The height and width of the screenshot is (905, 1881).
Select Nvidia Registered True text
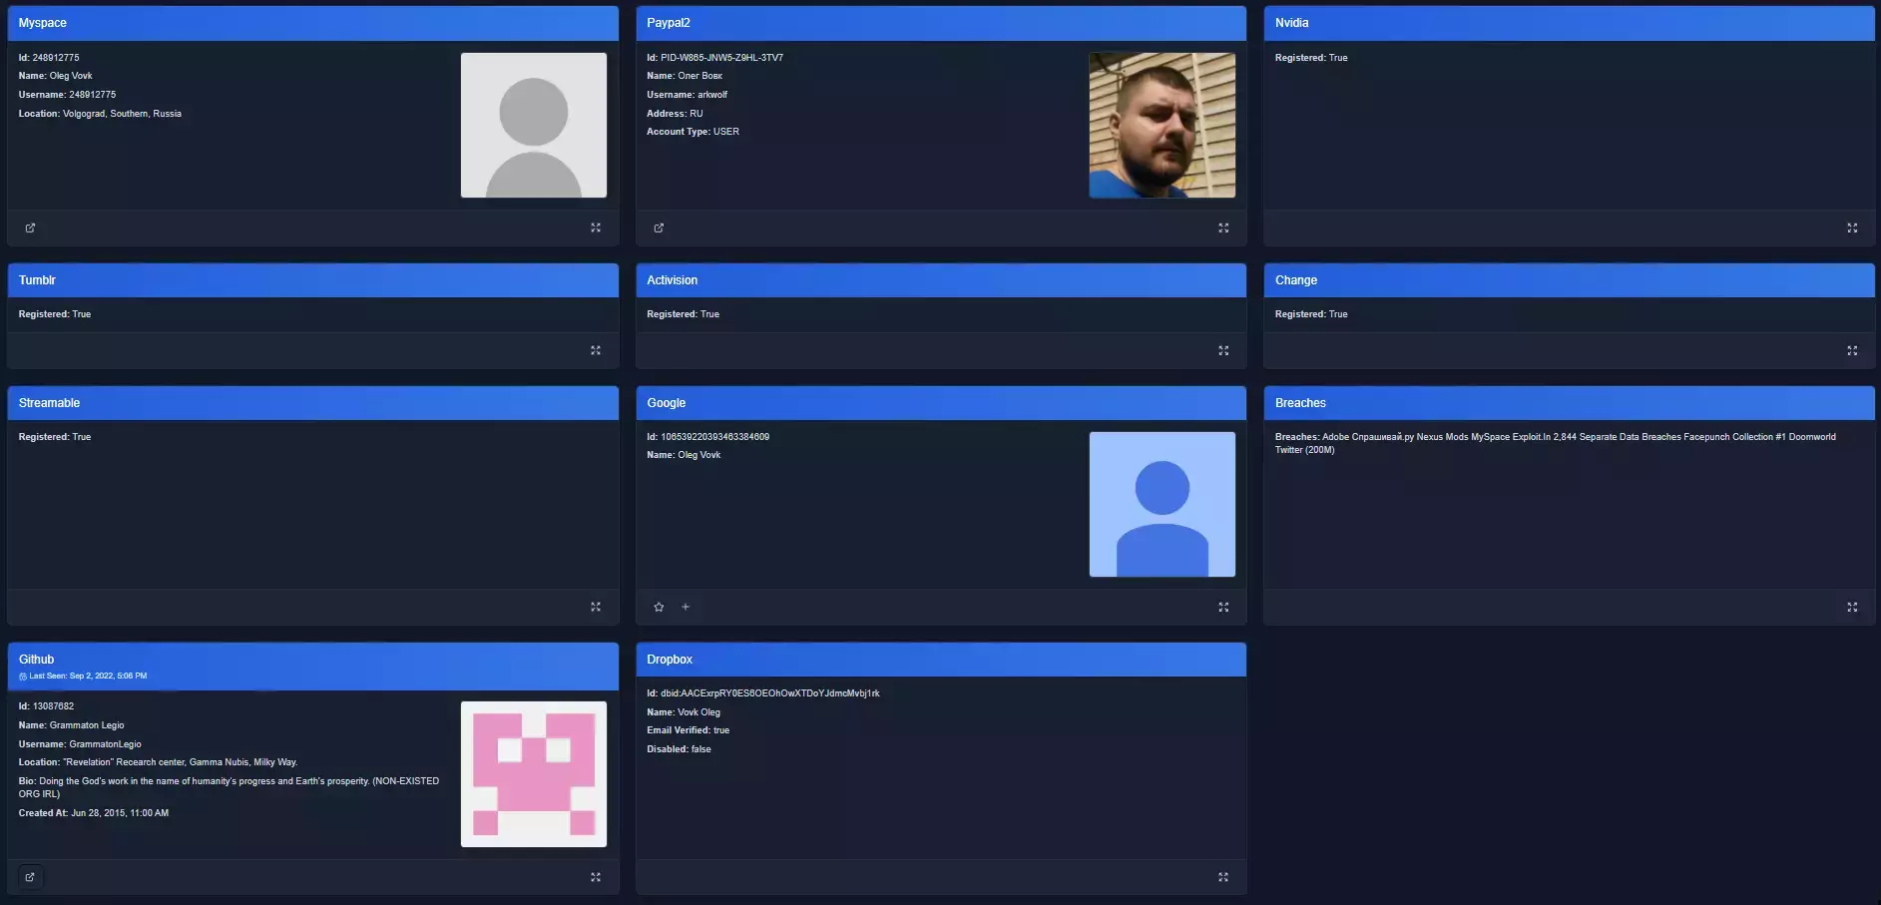tap(1311, 58)
